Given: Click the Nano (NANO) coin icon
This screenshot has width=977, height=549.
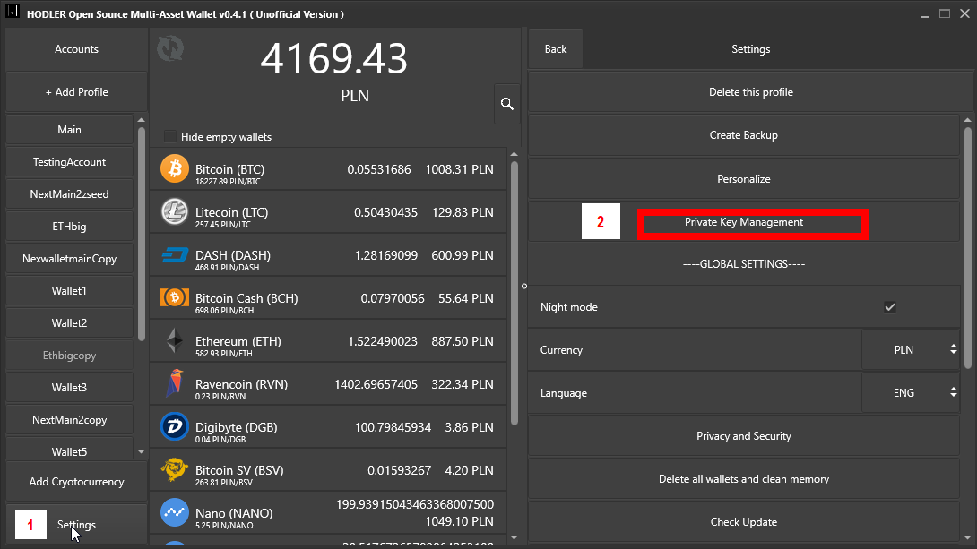Looking at the screenshot, I should [x=175, y=512].
